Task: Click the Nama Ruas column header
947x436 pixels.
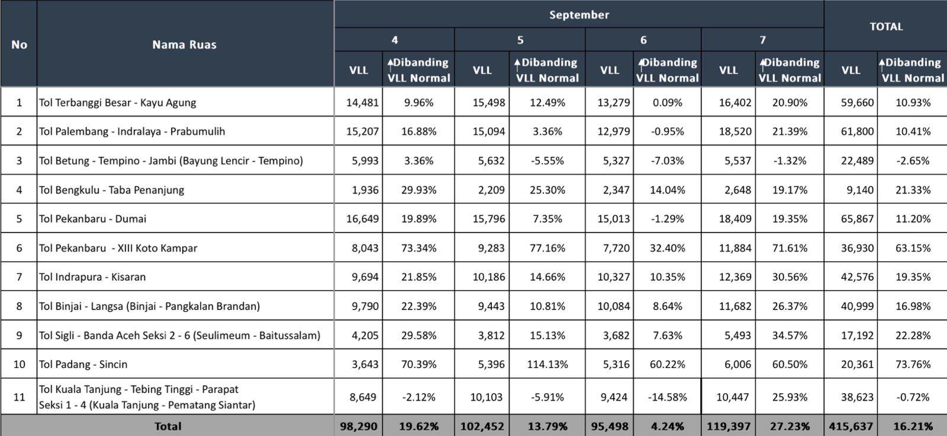Action: click(x=185, y=44)
